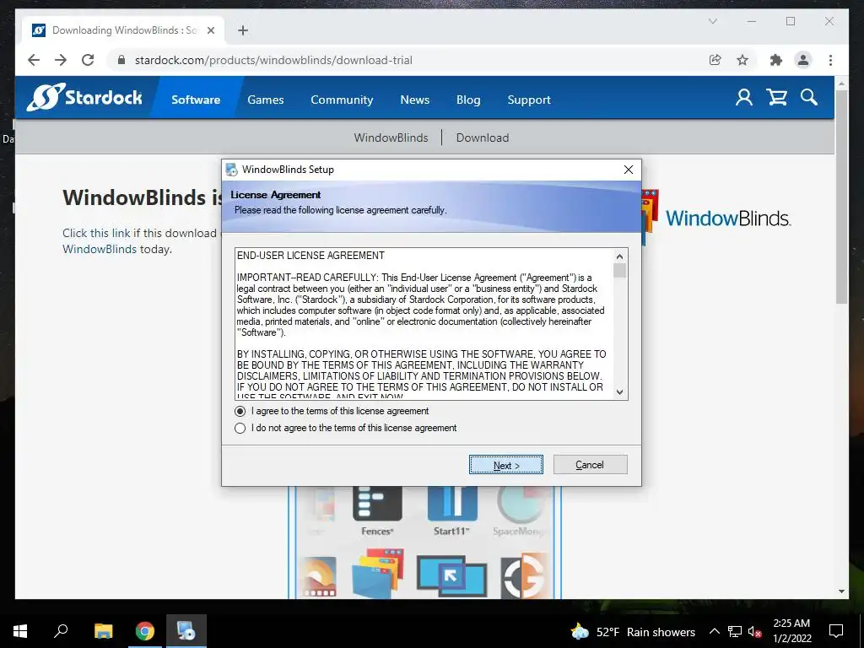Viewport: 864px width, 648px height.
Task: Click the padlock site info icon
Action: click(121, 60)
